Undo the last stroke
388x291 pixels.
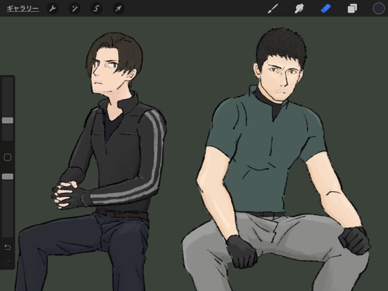click(7, 247)
